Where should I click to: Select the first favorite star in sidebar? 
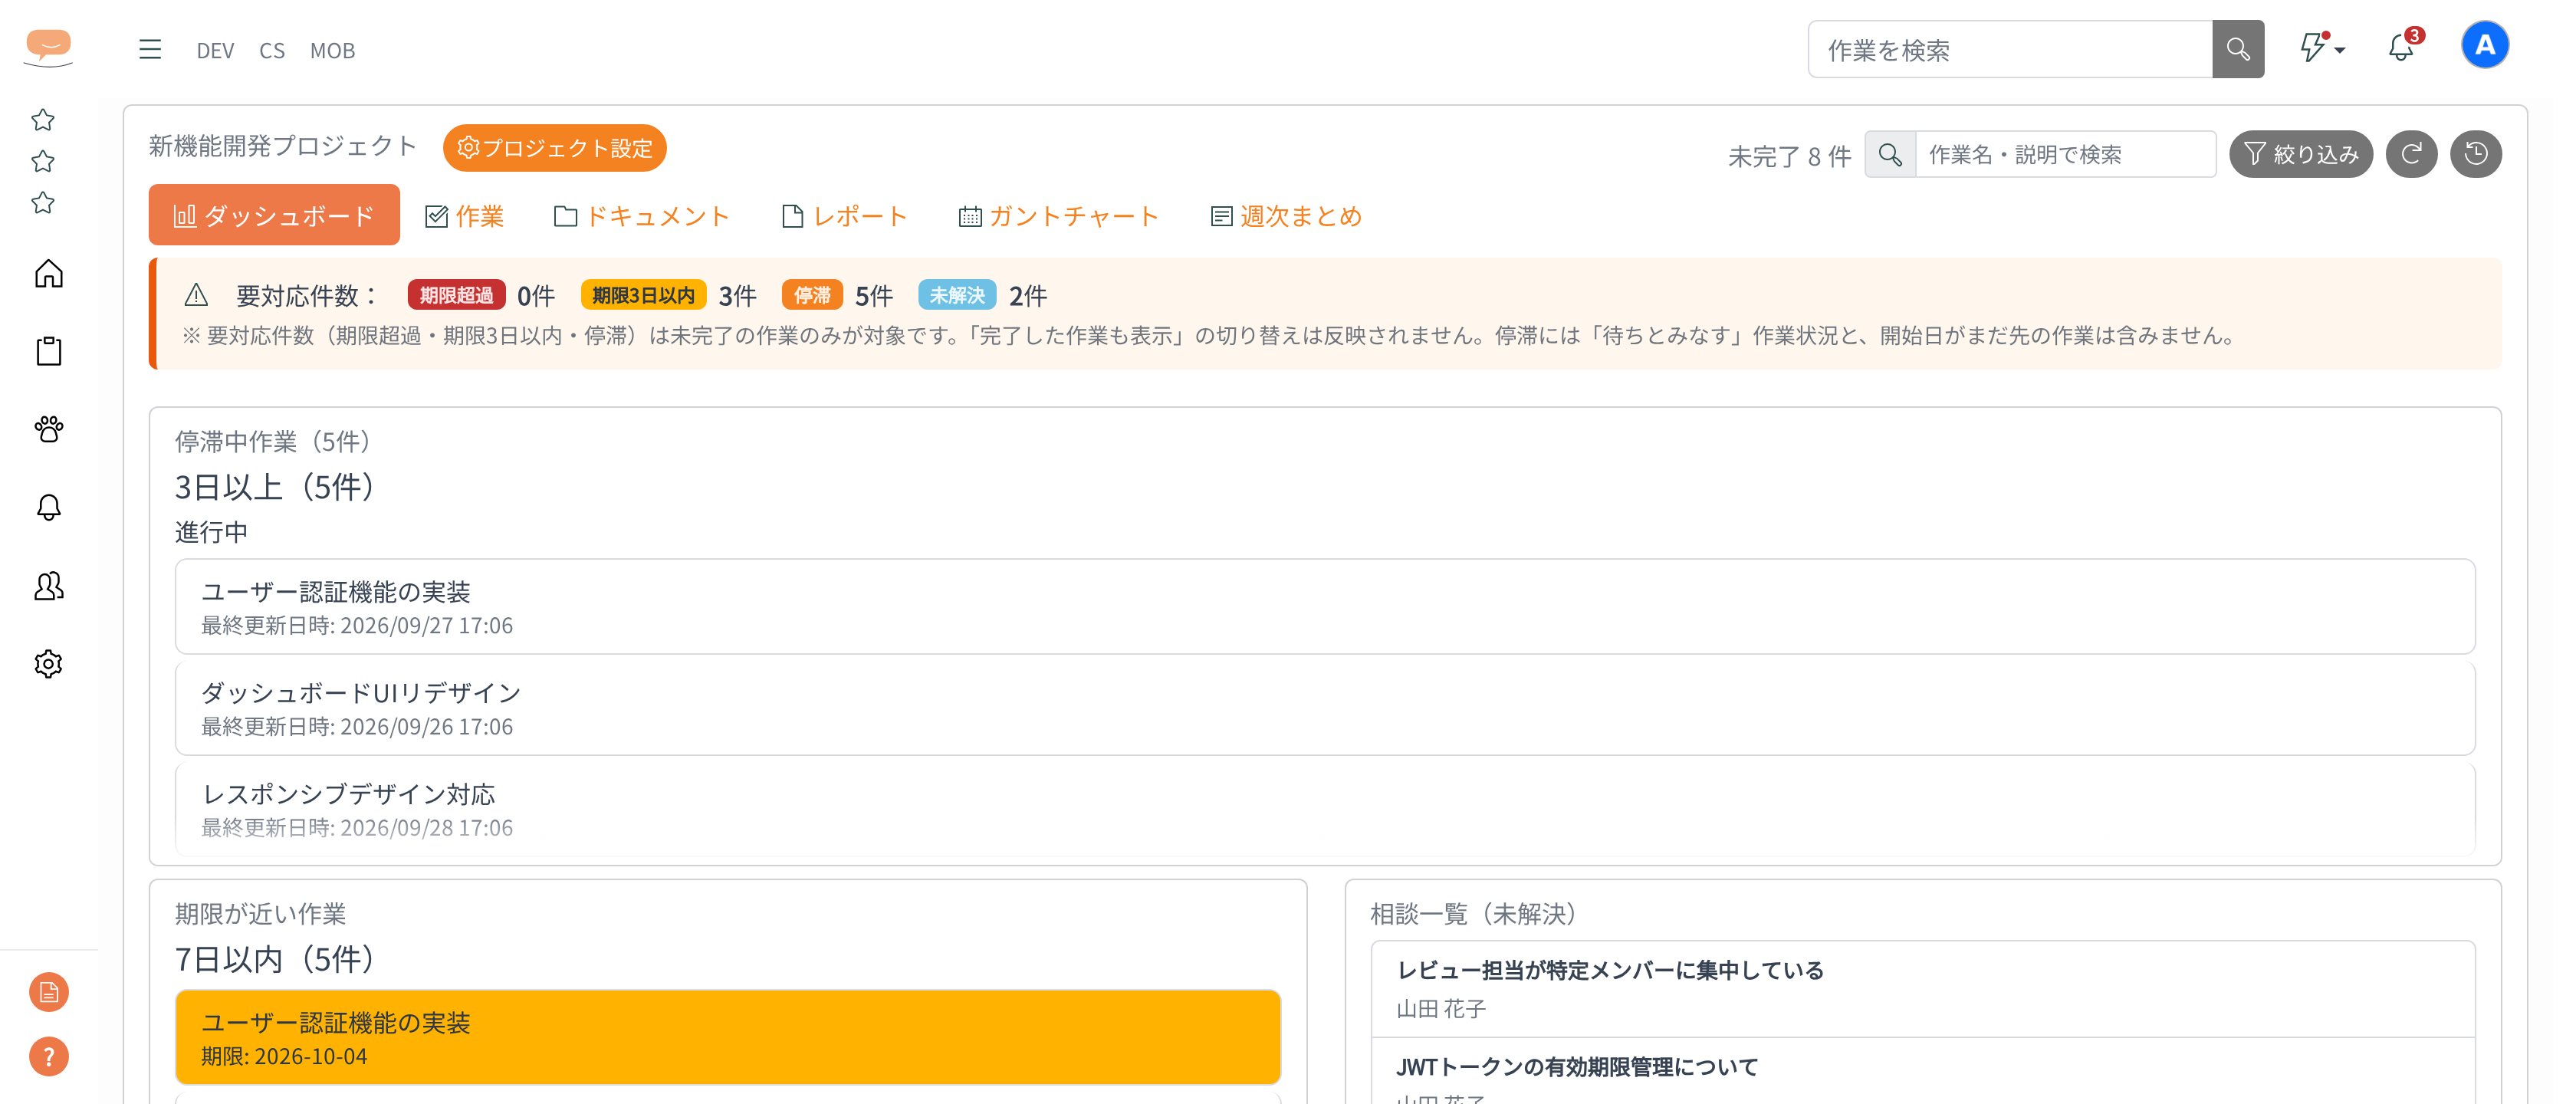coord(43,120)
